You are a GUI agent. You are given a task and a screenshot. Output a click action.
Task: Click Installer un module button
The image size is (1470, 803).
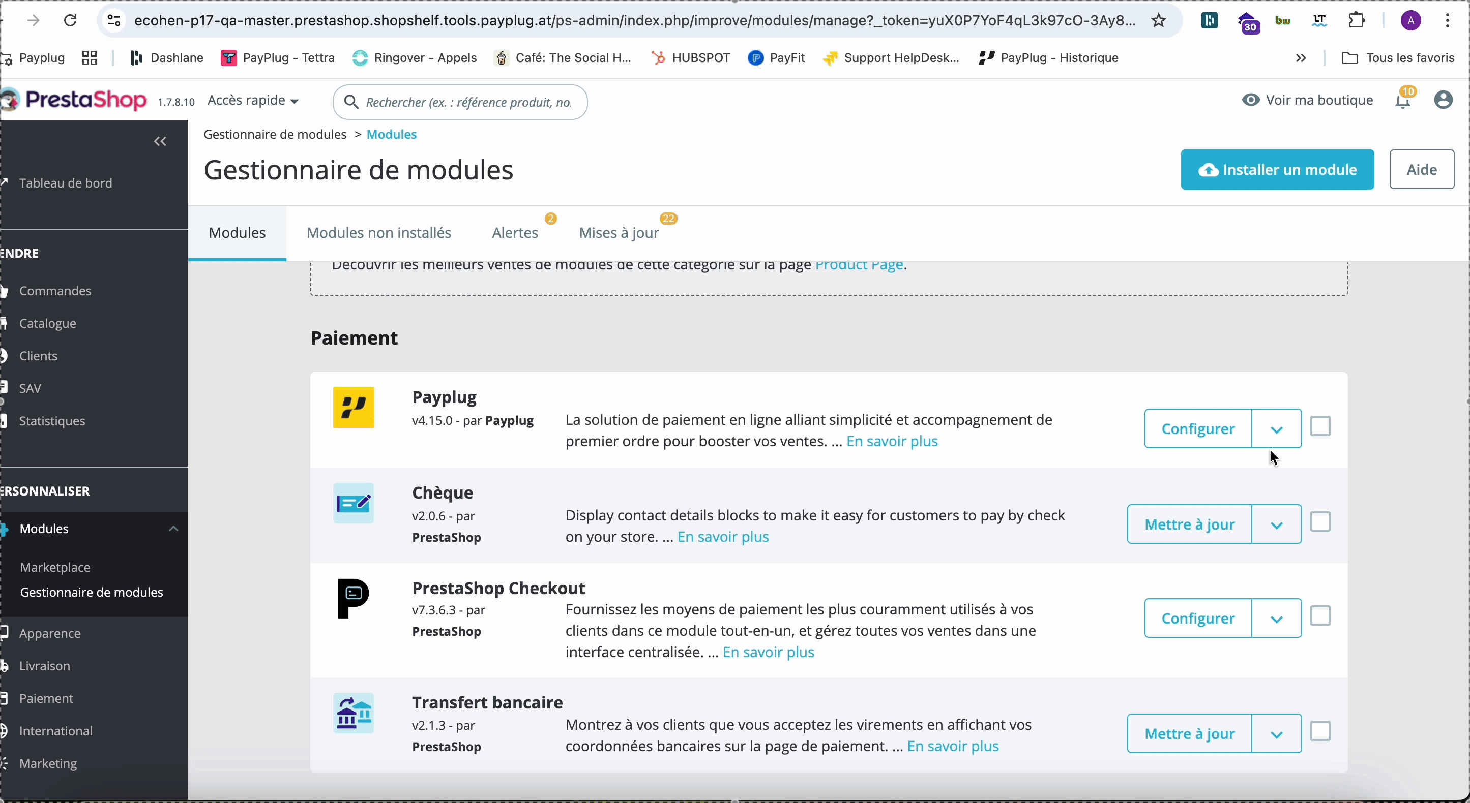1277,170
